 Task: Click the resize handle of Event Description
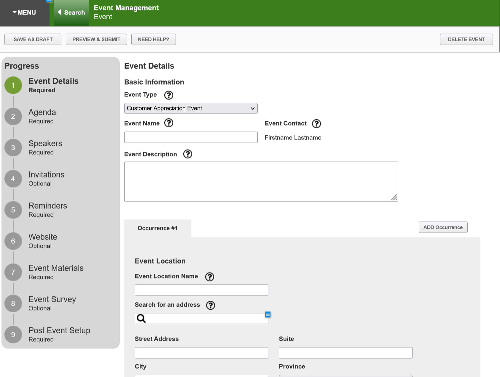(394, 198)
